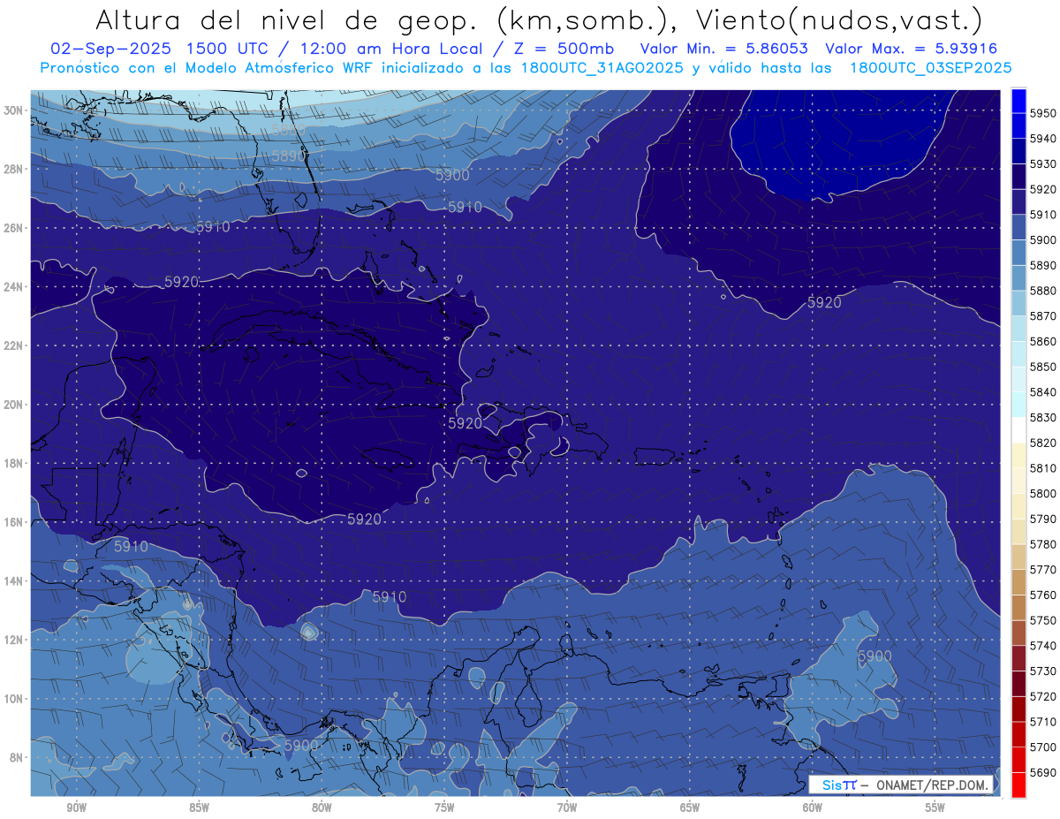This screenshot has width=1060, height=819.
Task: Click the 8N latitude axis label
Action: click(17, 758)
